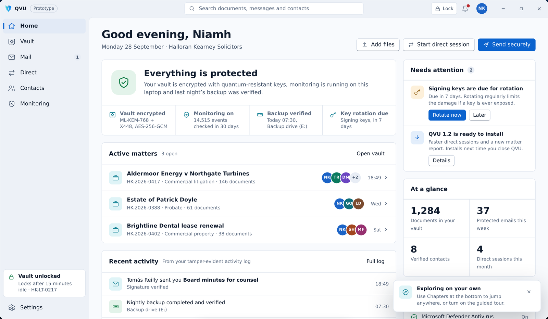The width and height of the screenshot is (548, 319).
Task: Open the 8 Verified contacts tile
Action: 436,257
